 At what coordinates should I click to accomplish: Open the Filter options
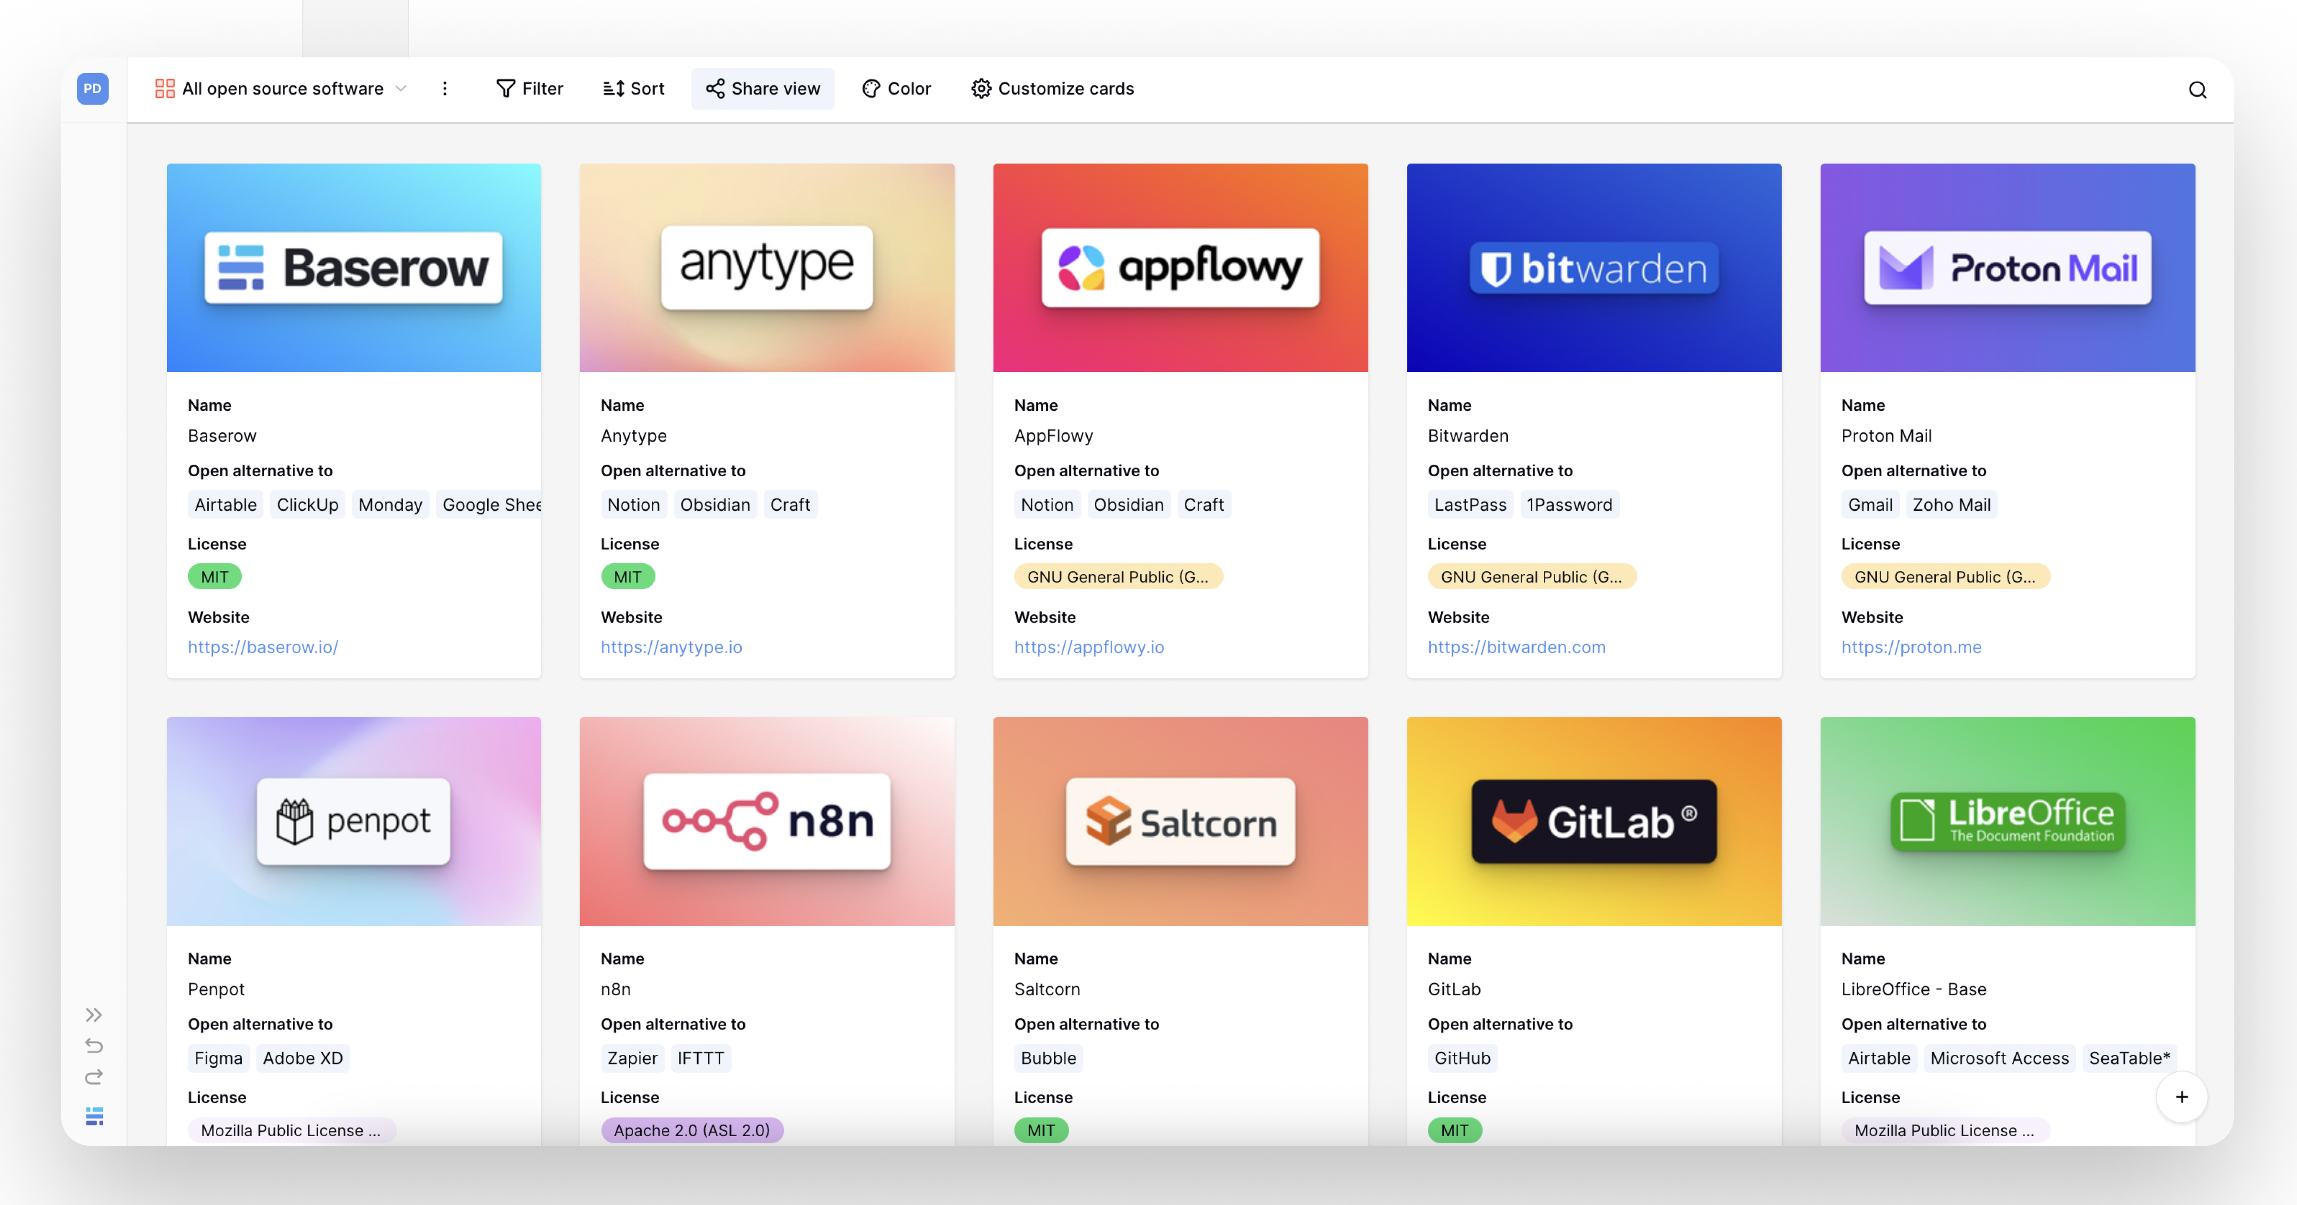[x=530, y=88]
